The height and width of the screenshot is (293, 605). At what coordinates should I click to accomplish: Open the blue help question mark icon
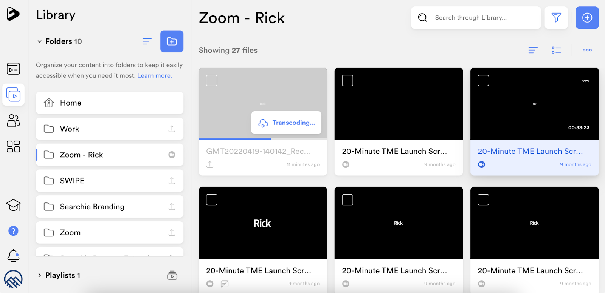pos(13,231)
